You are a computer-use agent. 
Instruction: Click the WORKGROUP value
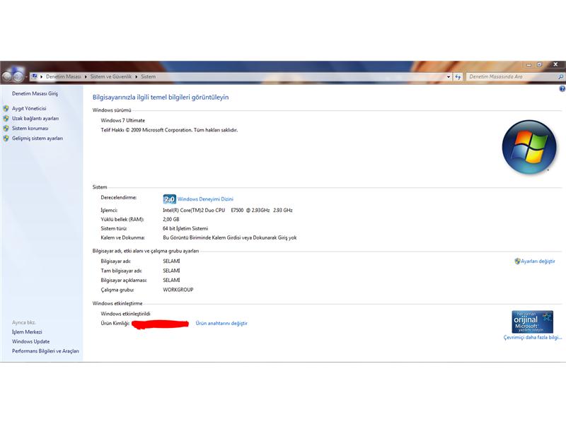tap(178, 290)
